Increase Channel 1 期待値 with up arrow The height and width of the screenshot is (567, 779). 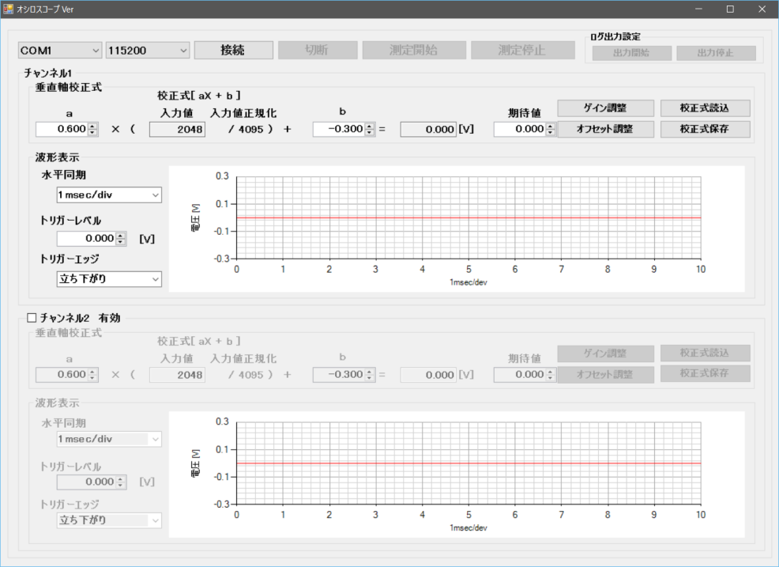click(x=551, y=127)
